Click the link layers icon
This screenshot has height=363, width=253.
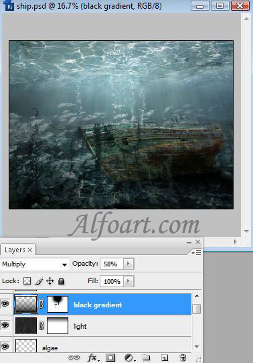pos(74,358)
